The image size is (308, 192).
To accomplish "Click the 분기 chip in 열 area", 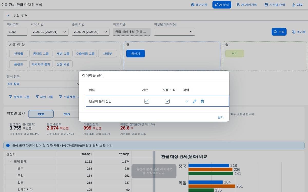I will click(x=235, y=54).
